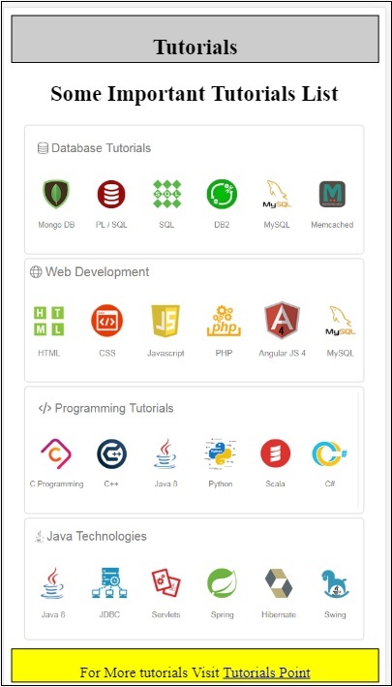Click the 'DB2' label text
392x687 pixels.
click(x=222, y=225)
